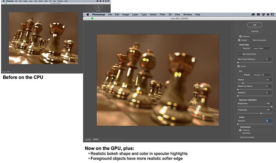The image size is (276, 163).
Task: Click the Set Focal Point icon
Action: [x=240, y=54]
